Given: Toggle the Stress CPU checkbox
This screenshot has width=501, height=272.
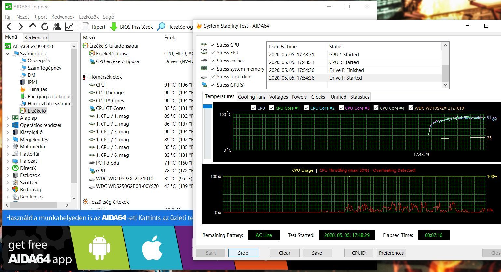Looking at the screenshot, I should point(213,45).
